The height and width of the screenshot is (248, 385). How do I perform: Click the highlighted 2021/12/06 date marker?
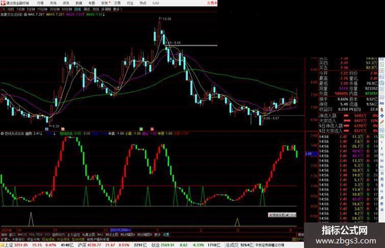pos(120,230)
